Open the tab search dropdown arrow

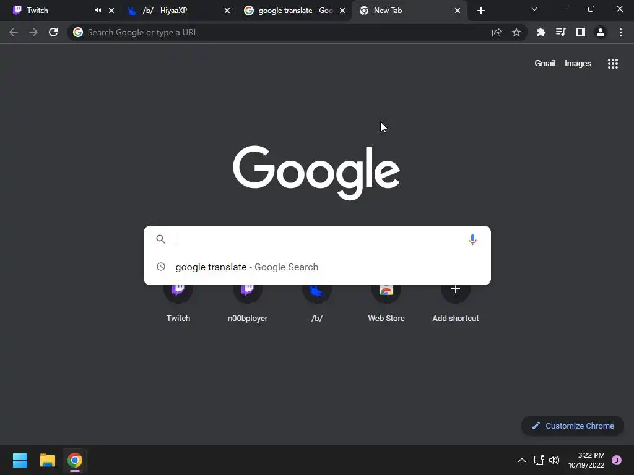534,9
